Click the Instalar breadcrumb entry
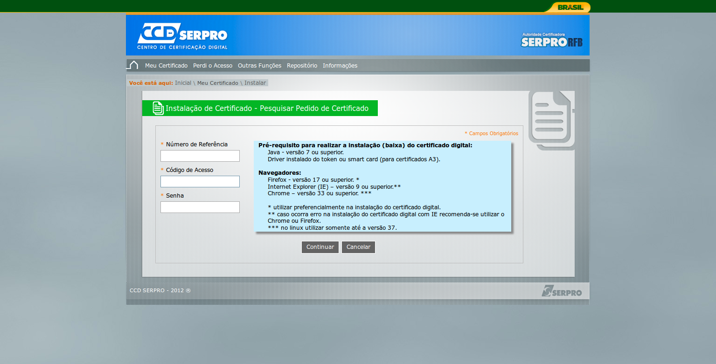This screenshot has width=716, height=364. (x=254, y=82)
